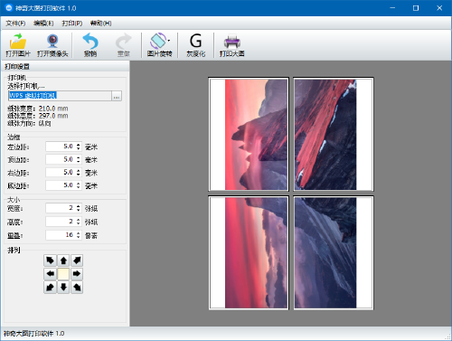Click the 打开图片 open image icon

point(18,45)
